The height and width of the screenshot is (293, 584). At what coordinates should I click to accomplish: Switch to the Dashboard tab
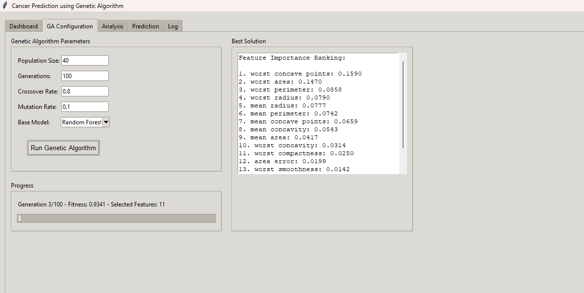pos(23,26)
